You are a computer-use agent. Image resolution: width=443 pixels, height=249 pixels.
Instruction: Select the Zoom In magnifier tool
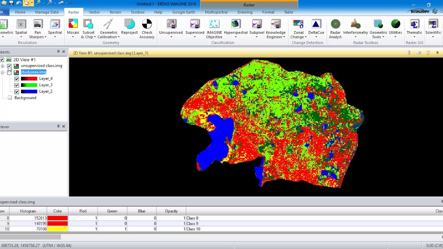[38, 3]
